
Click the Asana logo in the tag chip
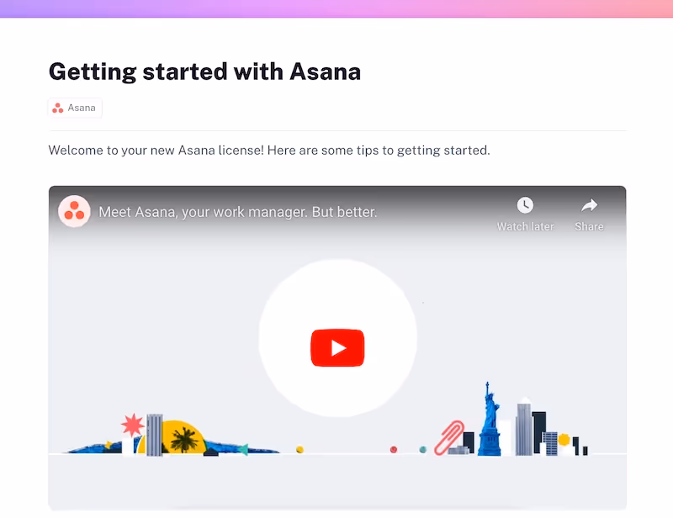[x=57, y=108]
